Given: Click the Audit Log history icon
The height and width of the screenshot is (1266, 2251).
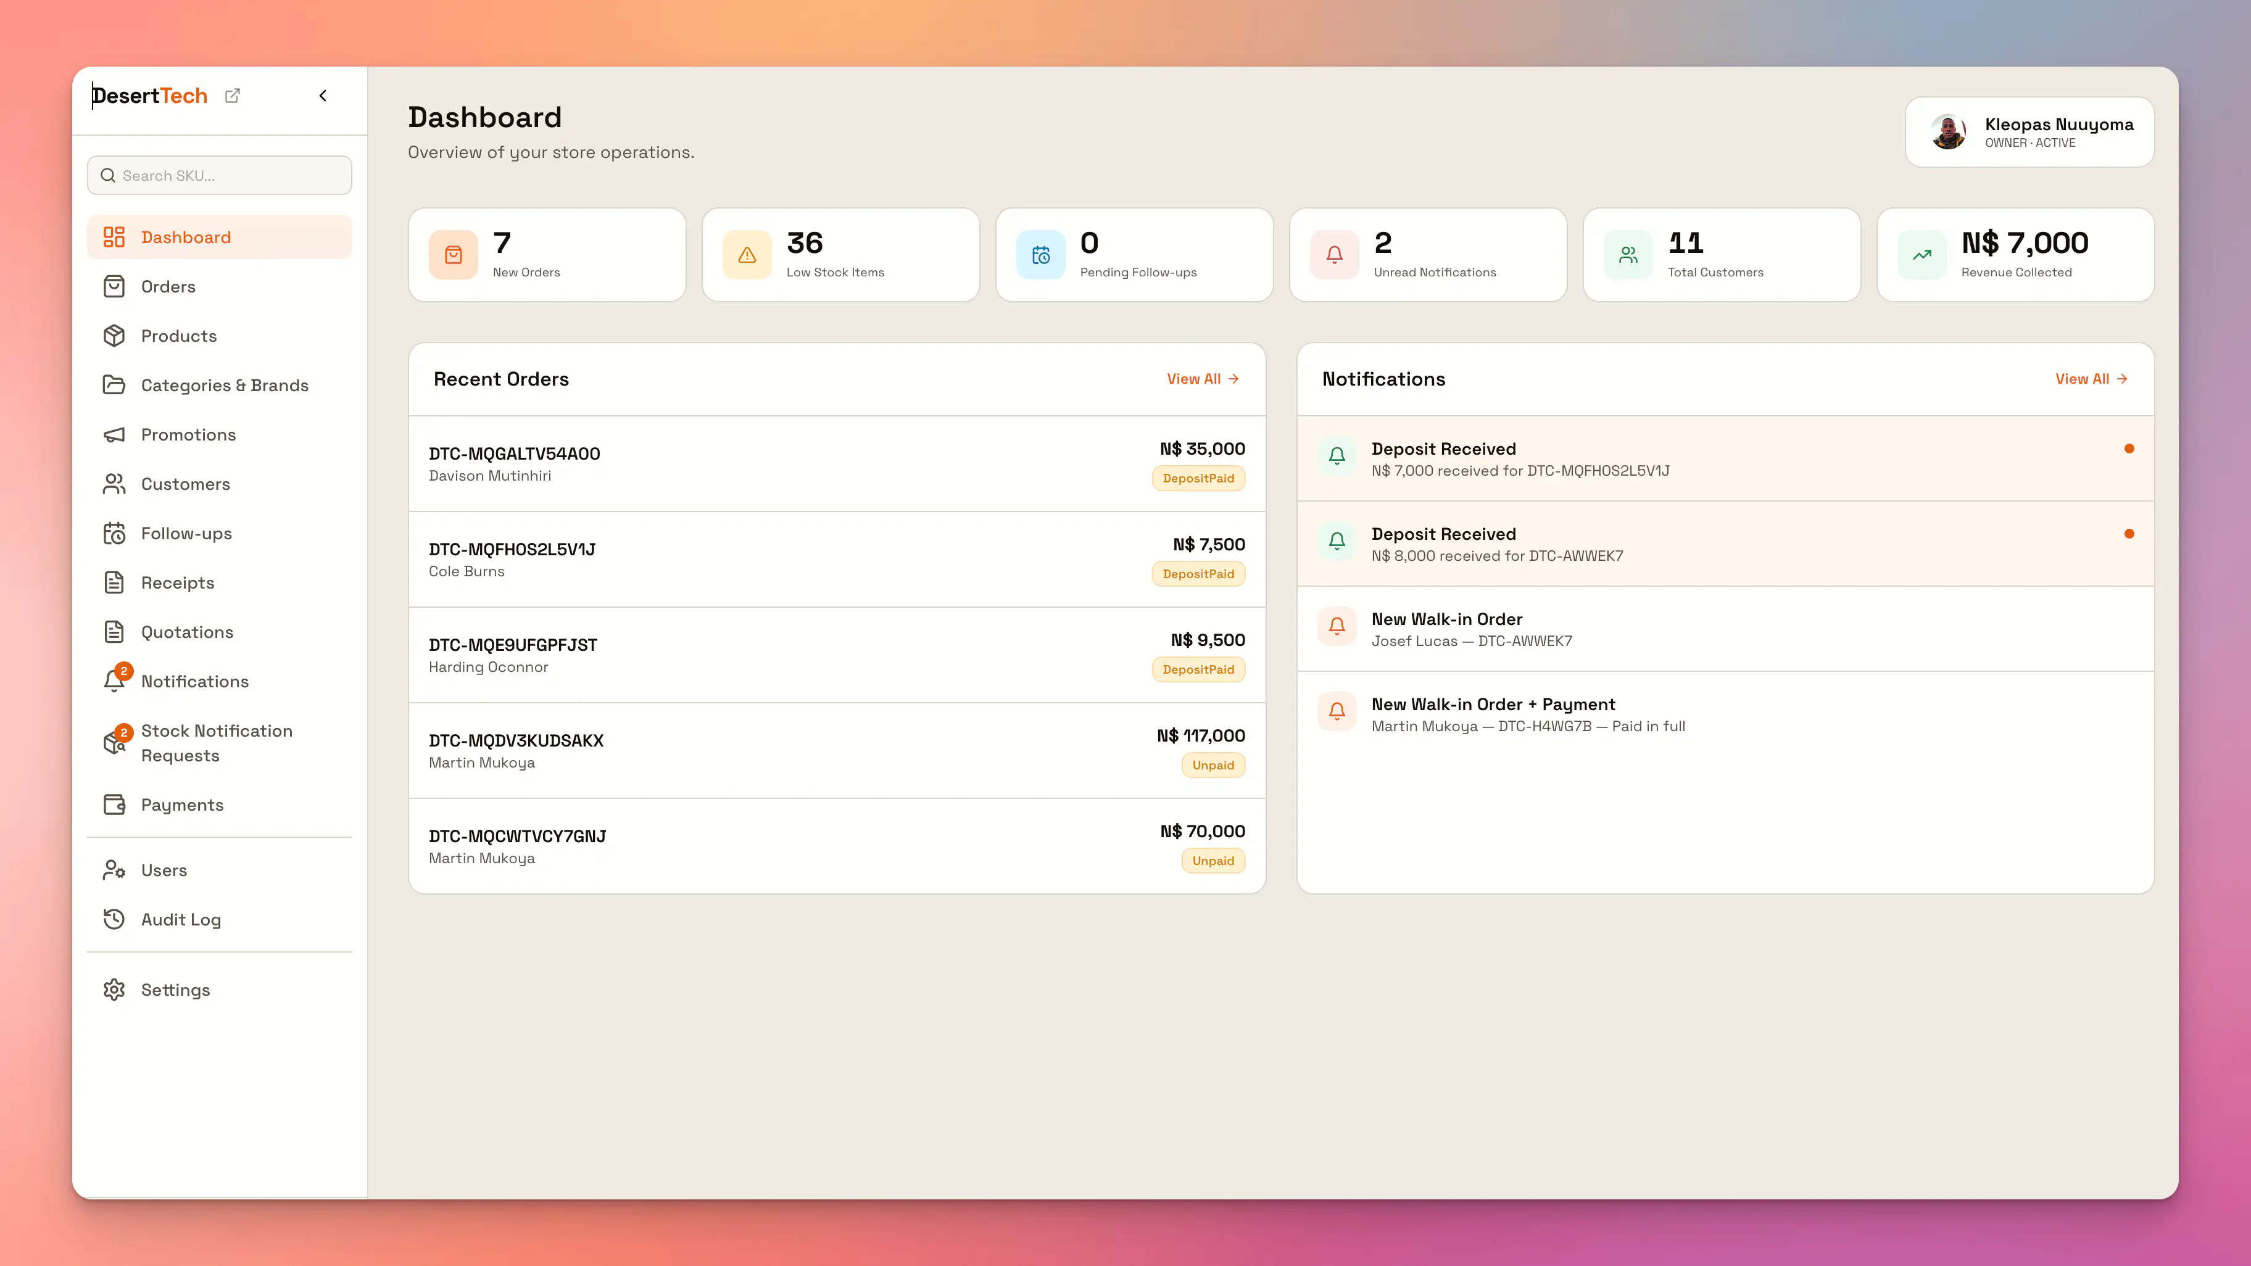Looking at the screenshot, I should (x=114, y=919).
